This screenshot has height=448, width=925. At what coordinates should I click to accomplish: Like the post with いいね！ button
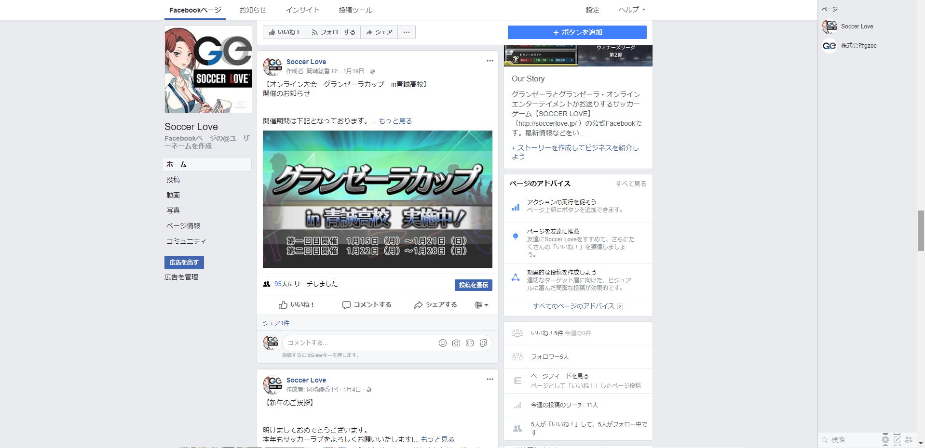[x=297, y=305]
